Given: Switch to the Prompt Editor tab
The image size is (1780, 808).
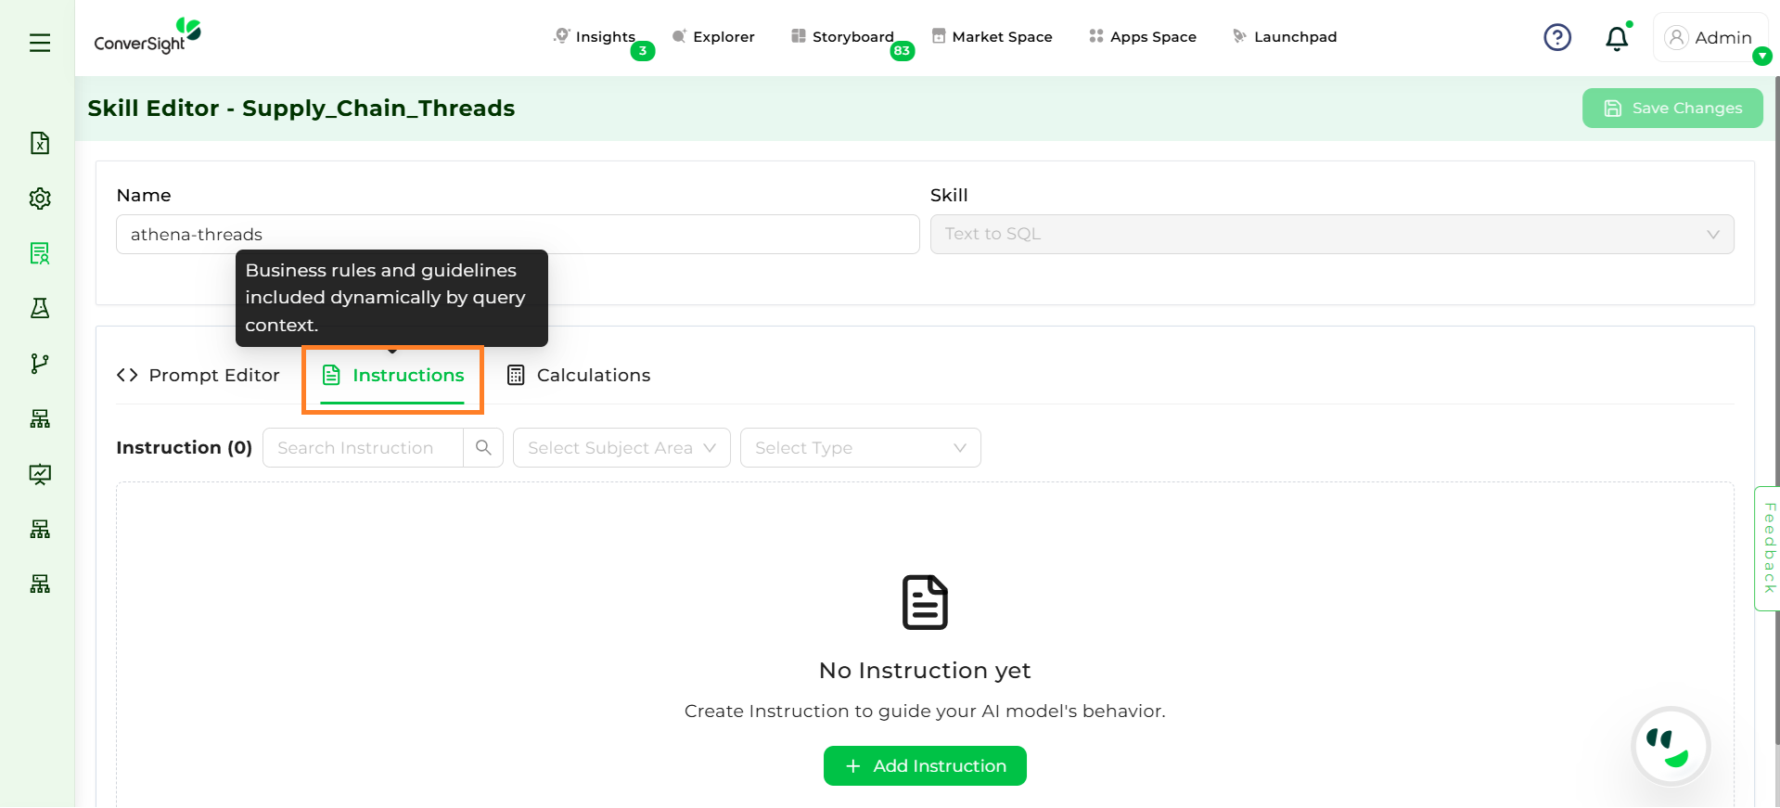Looking at the screenshot, I should click(x=198, y=376).
